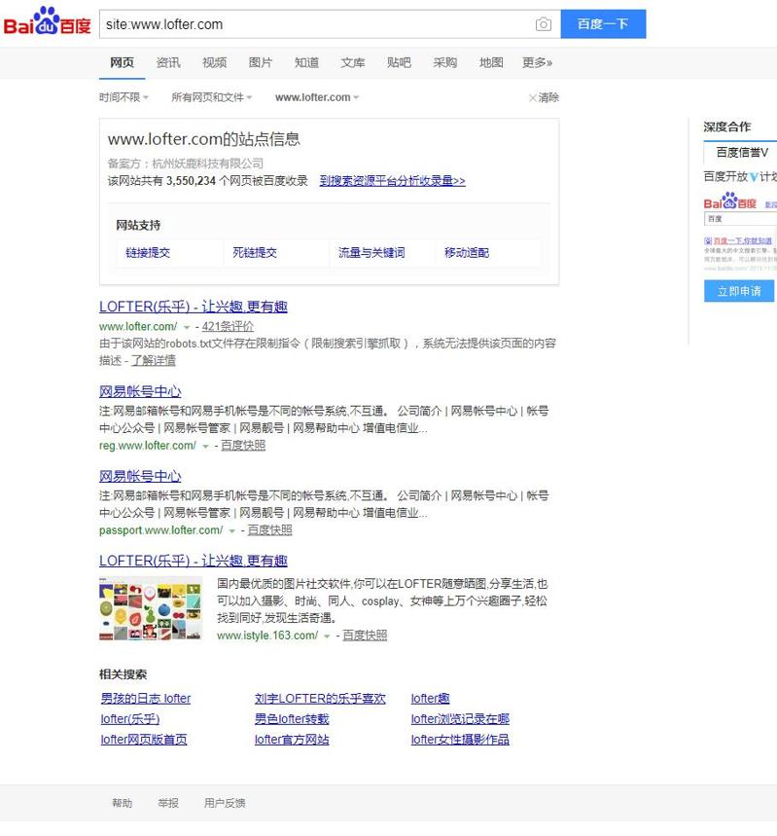This screenshot has height=836, width=777.
Task: Open camera image search icon
Action: 544,24
